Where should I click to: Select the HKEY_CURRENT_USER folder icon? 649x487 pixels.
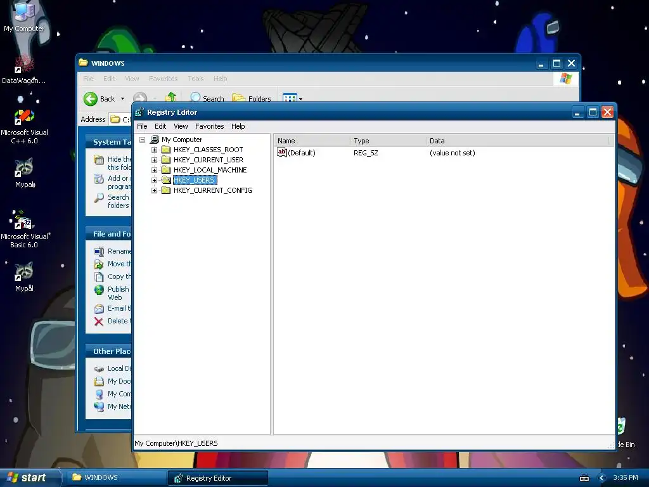[166, 160]
